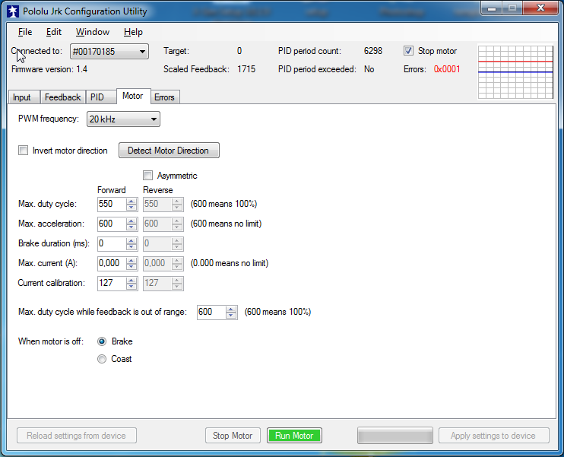Open the Edit menu
Screen dimensions: 564x457
pyautogui.click(x=54, y=32)
